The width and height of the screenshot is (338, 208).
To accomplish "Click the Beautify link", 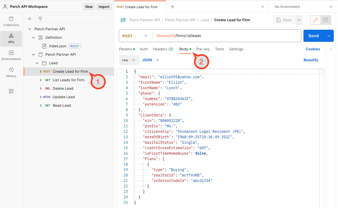I will pyautogui.click(x=311, y=60).
